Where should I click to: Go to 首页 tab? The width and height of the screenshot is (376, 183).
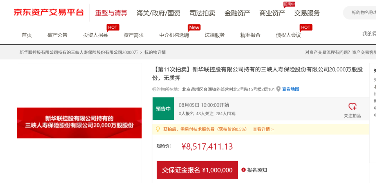click(x=27, y=35)
